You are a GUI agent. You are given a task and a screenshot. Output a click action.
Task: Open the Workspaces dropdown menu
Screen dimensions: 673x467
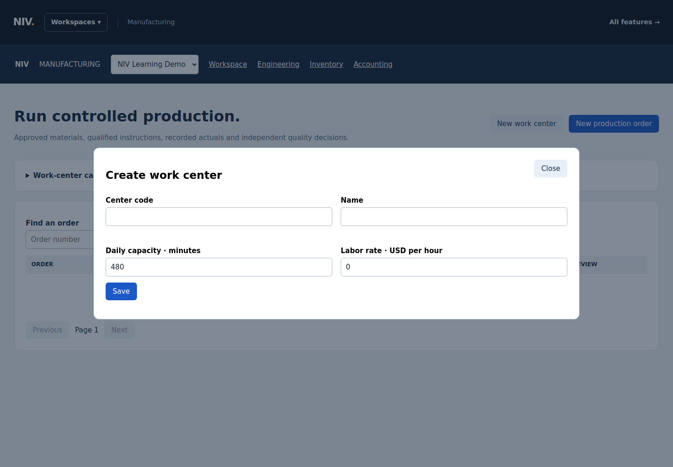[x=76, y=22]
